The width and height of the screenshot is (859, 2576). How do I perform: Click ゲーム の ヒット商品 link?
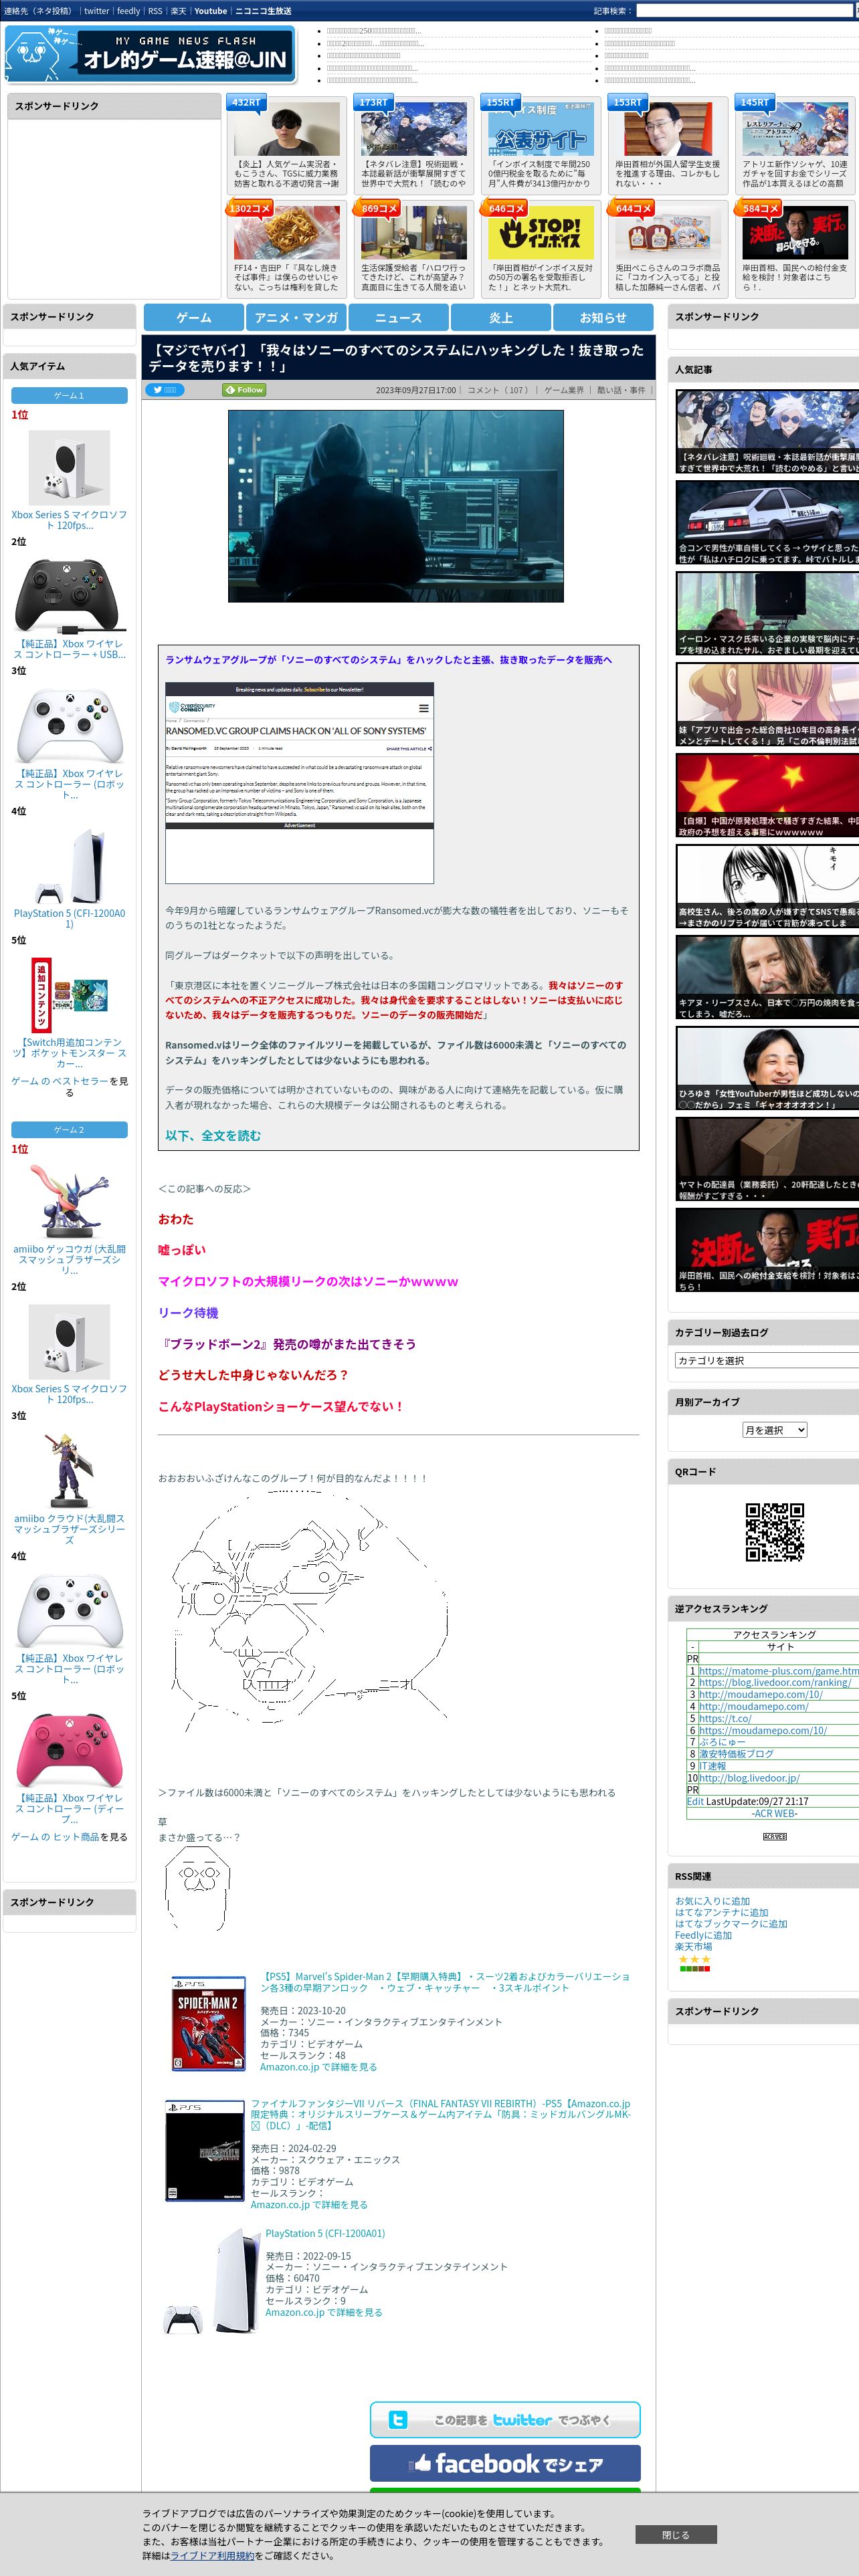pos(55,1837)
